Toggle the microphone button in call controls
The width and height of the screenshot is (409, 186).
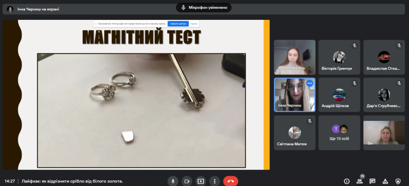point(173,181)
